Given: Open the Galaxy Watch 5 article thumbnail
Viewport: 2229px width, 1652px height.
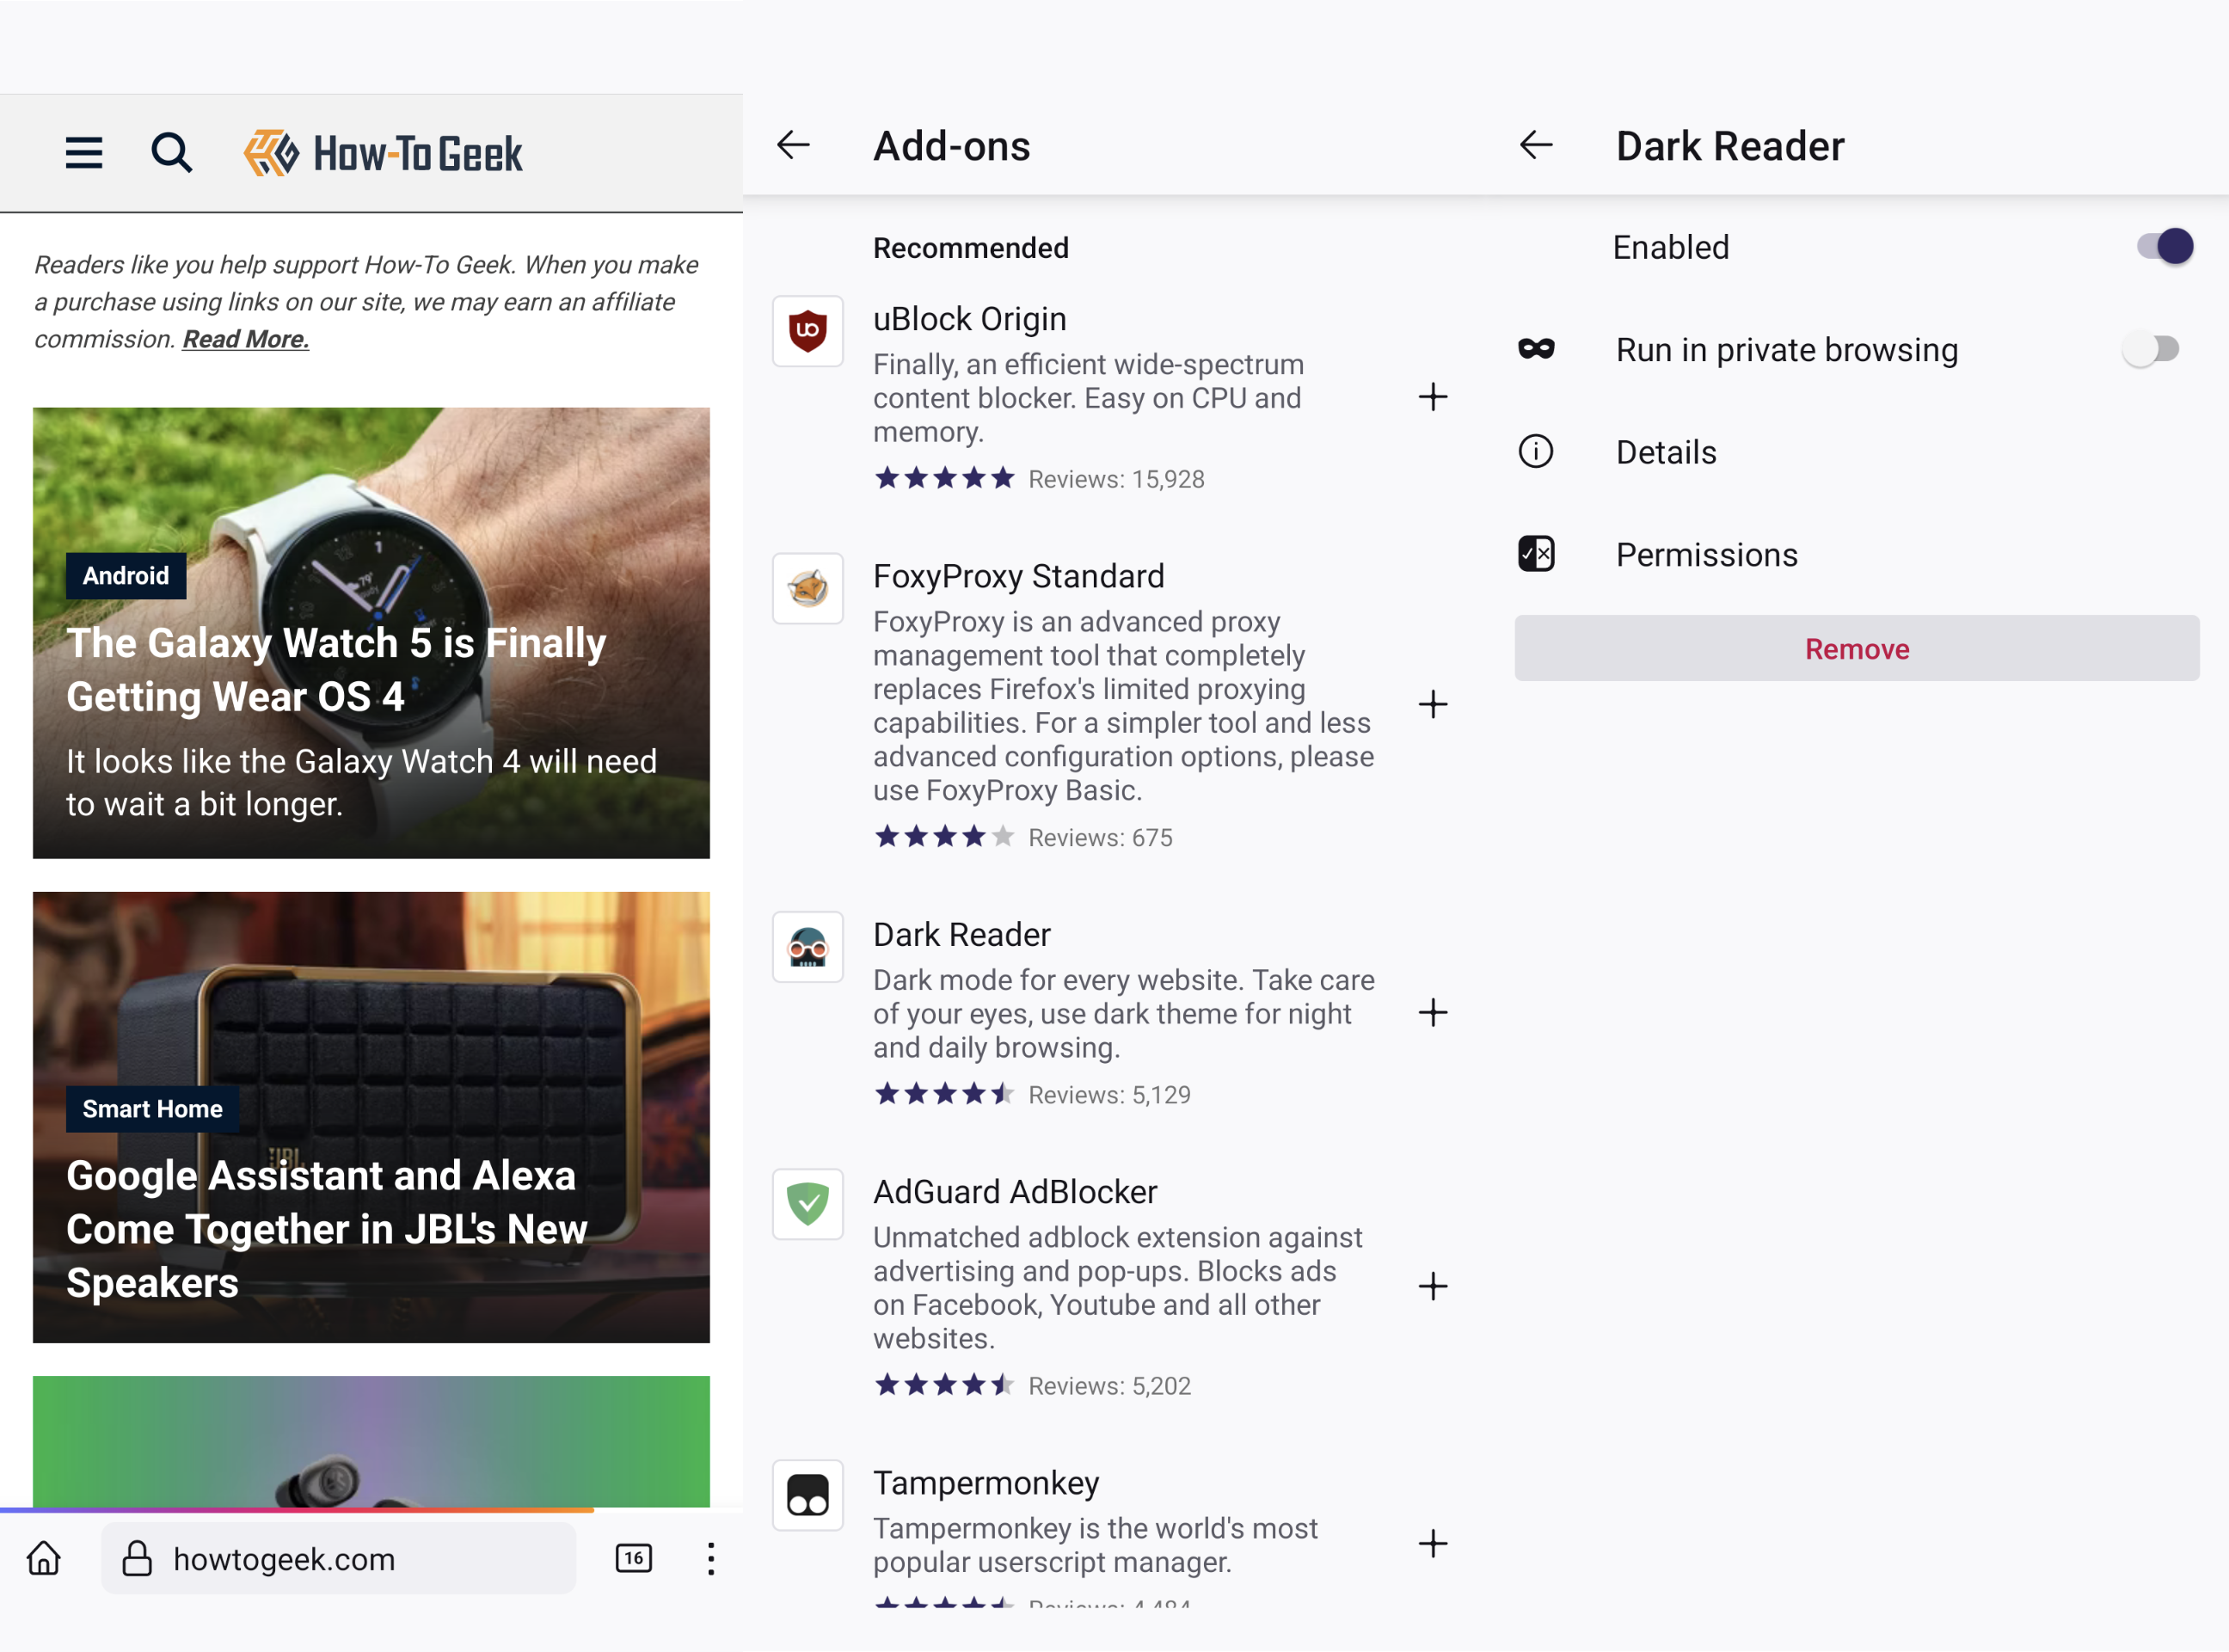Looking at the screenshot, I should pos(371,632).
